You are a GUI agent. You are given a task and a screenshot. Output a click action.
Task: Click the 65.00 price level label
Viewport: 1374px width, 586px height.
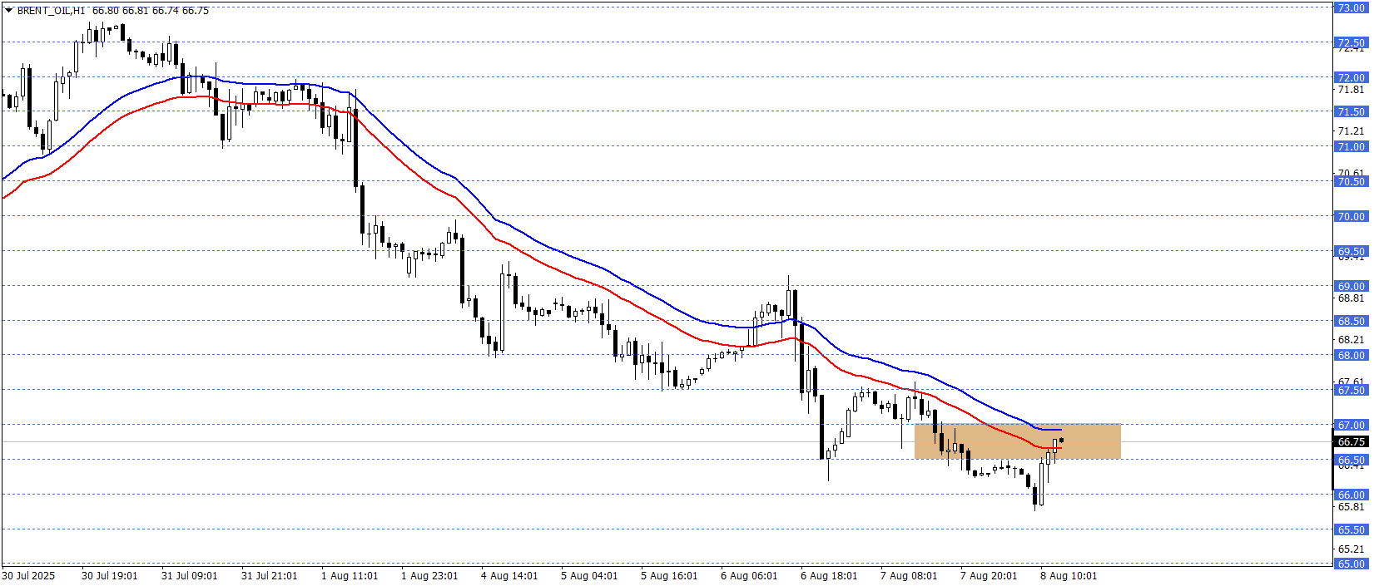(1351, 564)
